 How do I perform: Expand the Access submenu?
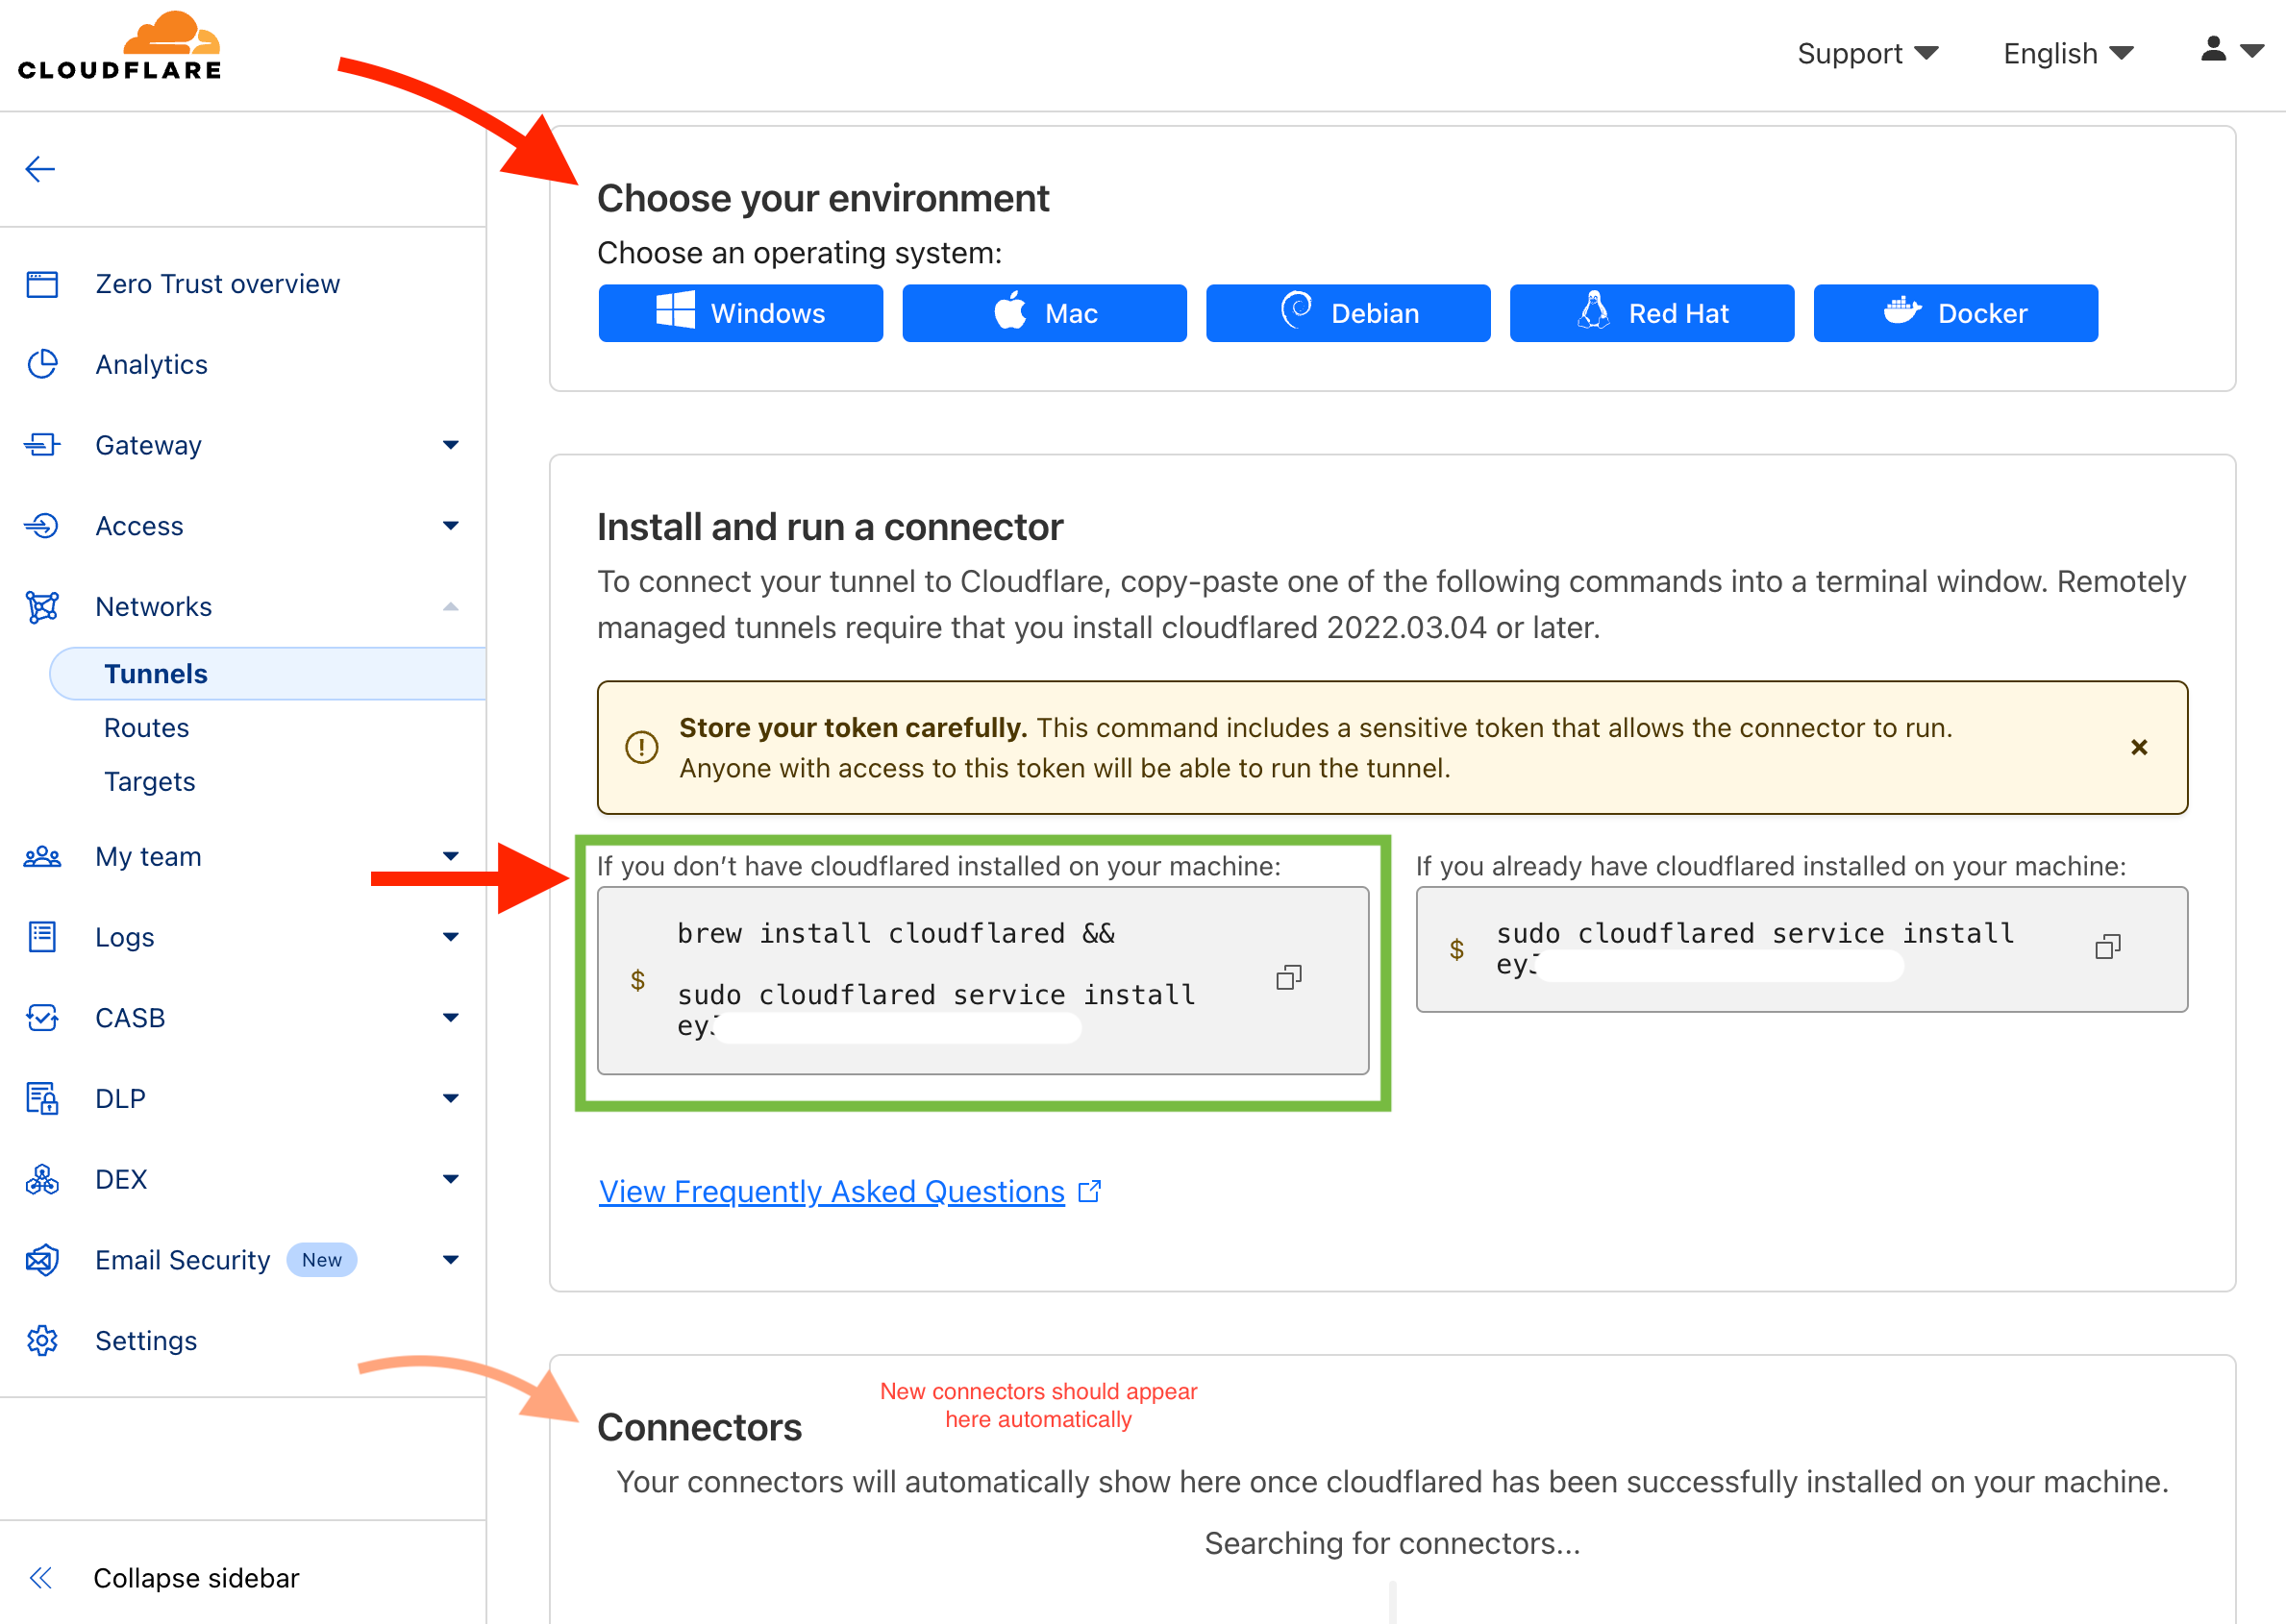point(450,526)
